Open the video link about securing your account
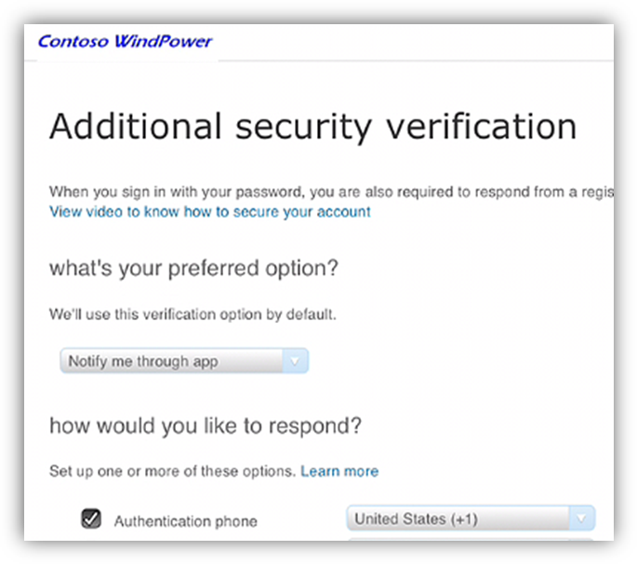Viewport: 637px width, 564px height. click(209, 211)
